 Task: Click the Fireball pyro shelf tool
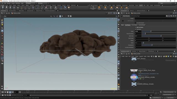coord(99,8)
